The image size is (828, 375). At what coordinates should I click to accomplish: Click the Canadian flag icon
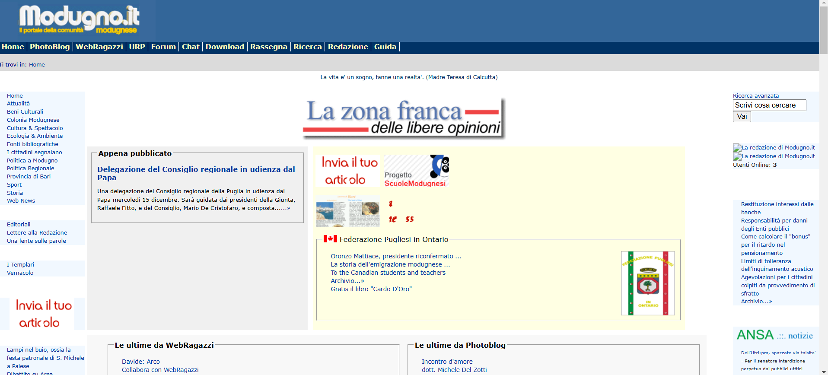click(330, 238)
